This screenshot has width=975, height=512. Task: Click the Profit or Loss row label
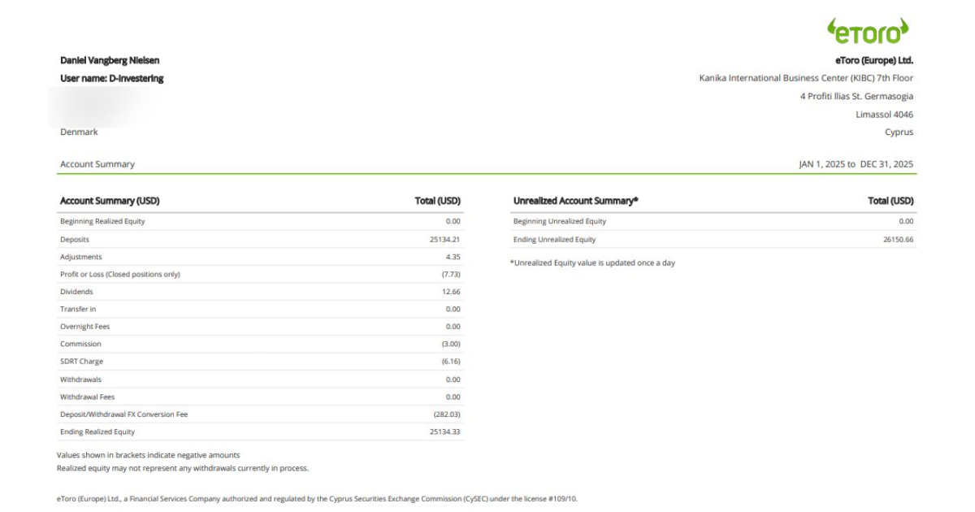[120, 275]
